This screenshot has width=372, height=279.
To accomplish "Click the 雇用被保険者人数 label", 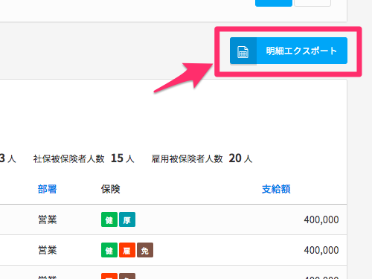I will point(187,159).
